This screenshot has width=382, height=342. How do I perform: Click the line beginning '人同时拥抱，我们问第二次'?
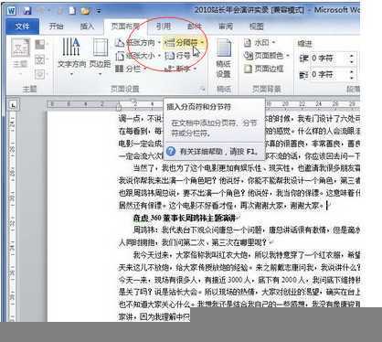194,242
